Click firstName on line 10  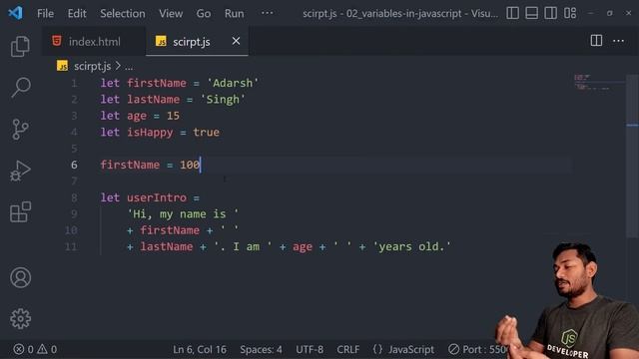(170, 230)
